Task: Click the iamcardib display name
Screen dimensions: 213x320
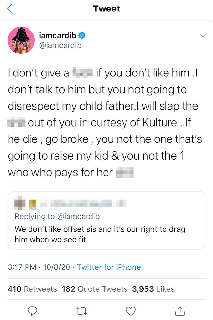Action: click(x=58, y=35)
